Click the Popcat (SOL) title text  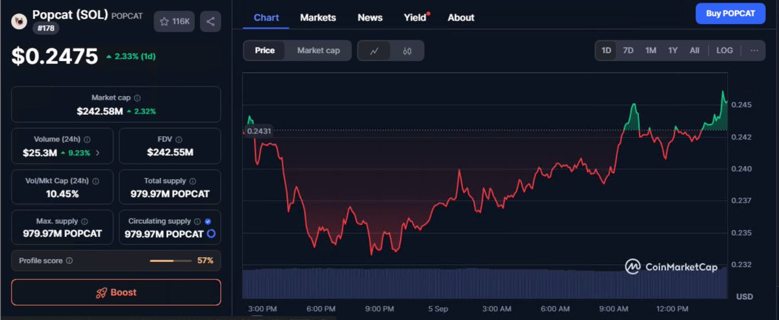tap(70, 14)
